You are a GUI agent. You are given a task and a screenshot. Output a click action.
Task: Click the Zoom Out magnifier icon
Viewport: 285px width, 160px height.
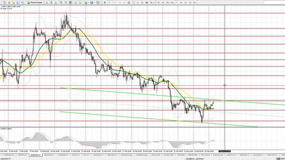65,3
